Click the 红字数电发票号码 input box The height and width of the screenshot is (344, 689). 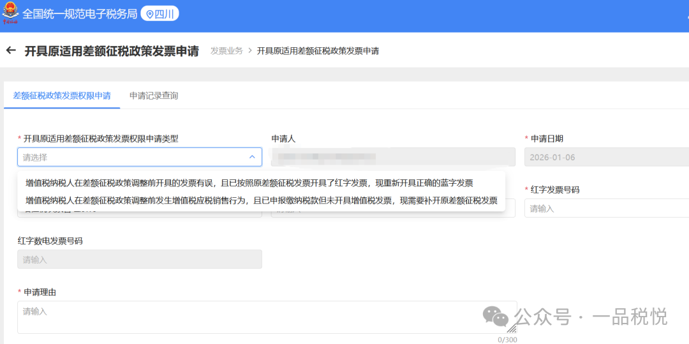coord(140,259)
